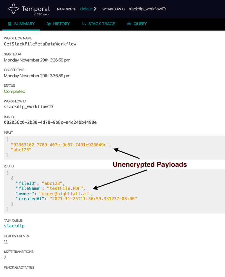Open the QUERY tab
This screenshot has height=277, width=225.
[140, 24]
